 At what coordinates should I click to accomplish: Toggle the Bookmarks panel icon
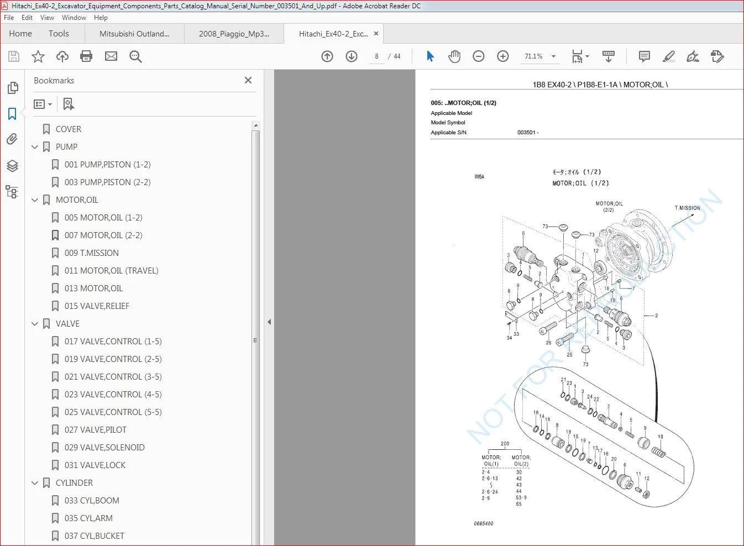click(12, 114)
